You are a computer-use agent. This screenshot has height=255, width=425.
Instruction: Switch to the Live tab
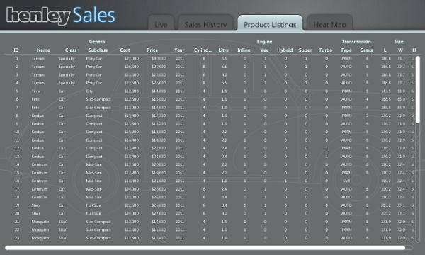tap(161, 23)
